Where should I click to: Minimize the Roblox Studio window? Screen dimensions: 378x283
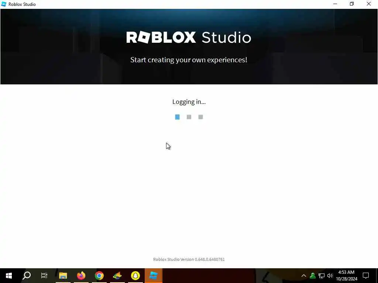tap(335, 4)
